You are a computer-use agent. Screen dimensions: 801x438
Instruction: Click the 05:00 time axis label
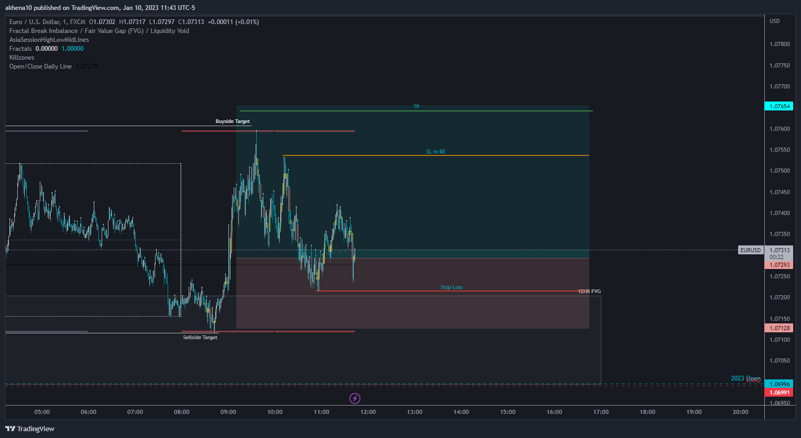42,412
